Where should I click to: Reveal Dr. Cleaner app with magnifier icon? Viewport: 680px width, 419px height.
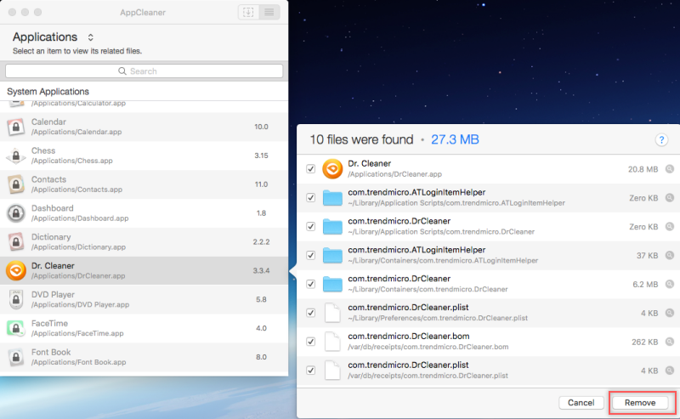click(670, 169)
